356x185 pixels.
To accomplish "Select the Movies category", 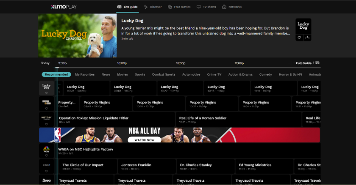I will (x=122, y=74).
